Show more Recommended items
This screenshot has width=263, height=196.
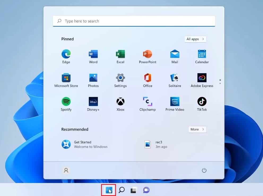(x=197, y=129)
